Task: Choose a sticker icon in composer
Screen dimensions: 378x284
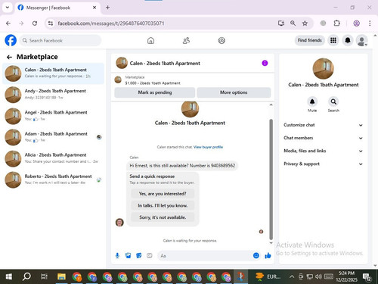Action: 139,256
